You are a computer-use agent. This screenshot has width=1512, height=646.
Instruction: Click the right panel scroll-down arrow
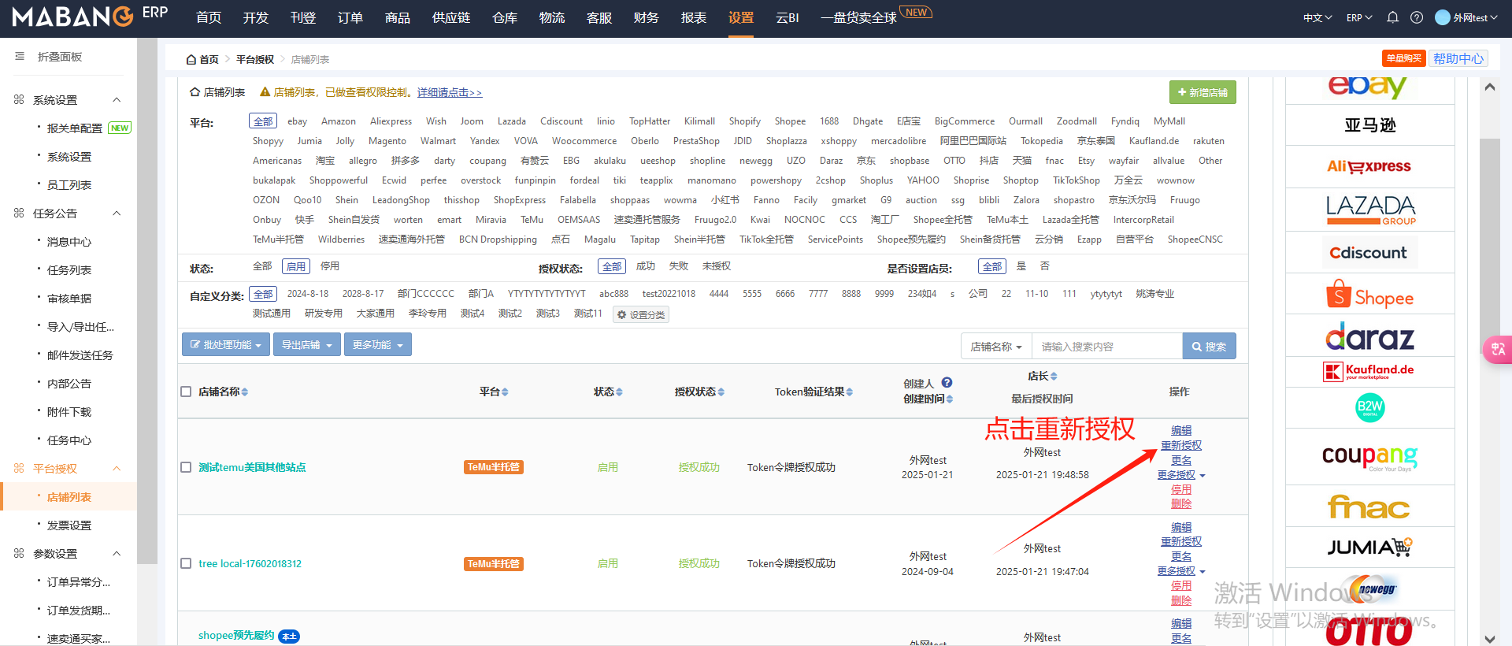[1490, 638]
